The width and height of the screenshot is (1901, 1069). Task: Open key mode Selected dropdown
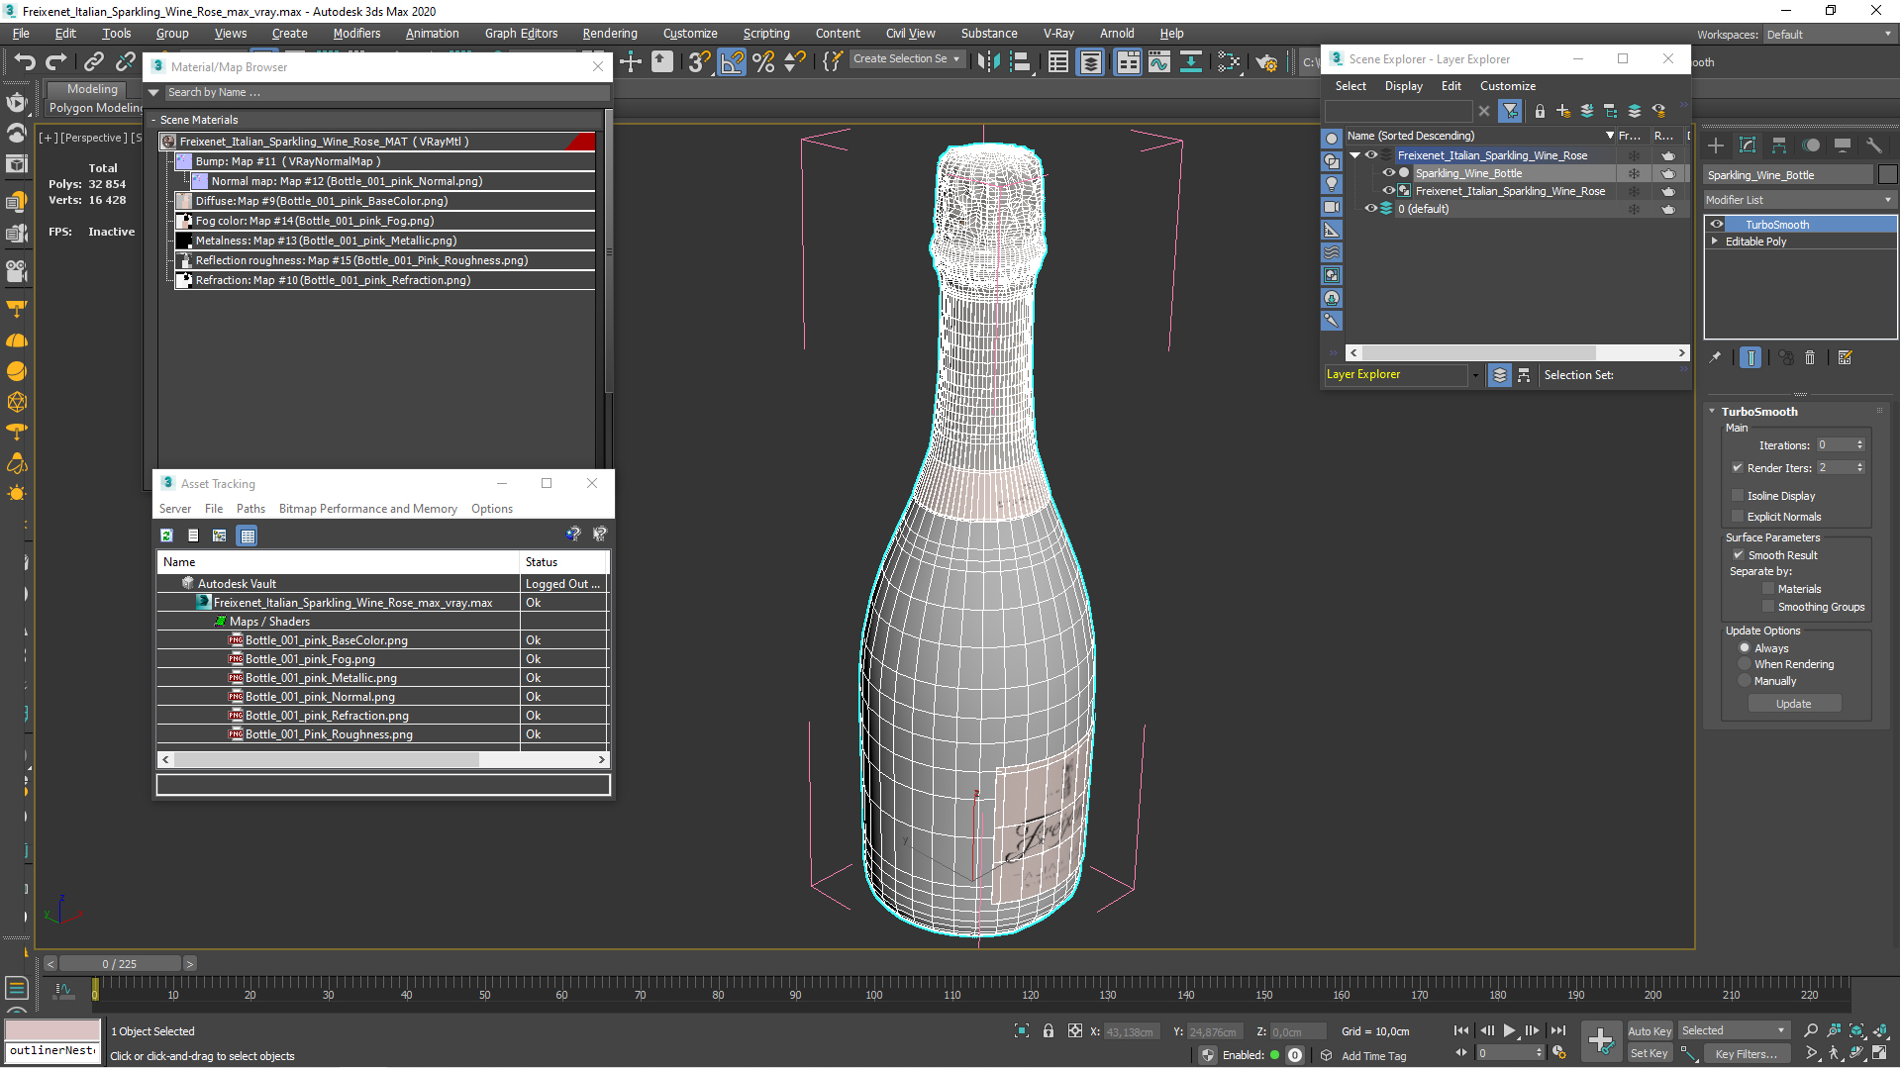(x=1735, y=1030)
